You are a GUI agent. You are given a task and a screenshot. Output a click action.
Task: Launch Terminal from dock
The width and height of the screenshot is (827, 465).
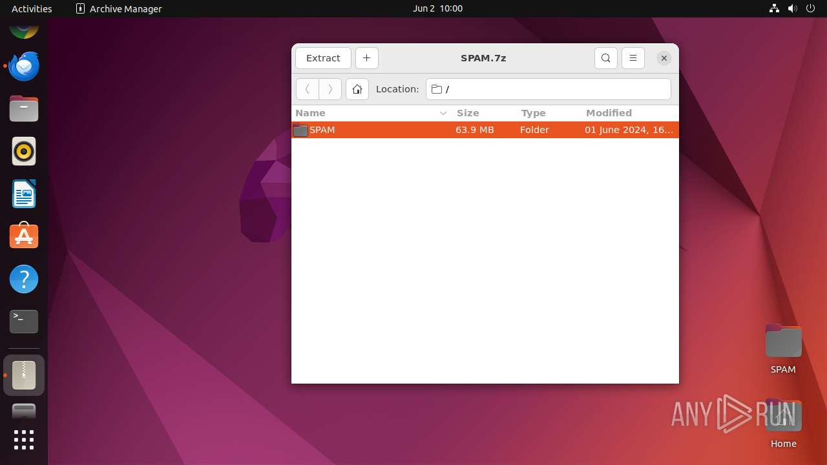point(24,322)
